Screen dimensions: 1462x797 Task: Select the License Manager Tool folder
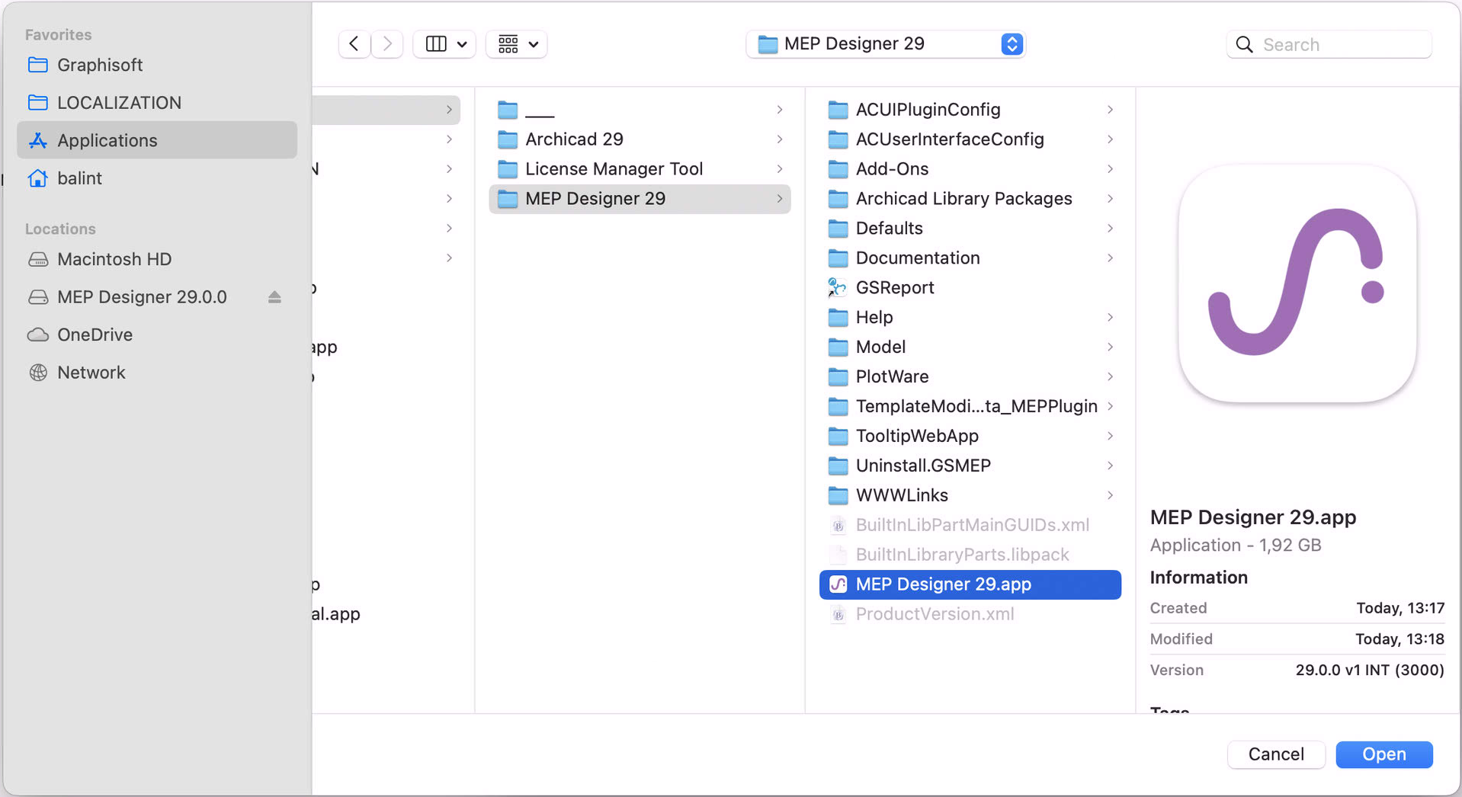pyautogui.click(x=614, y=169)
